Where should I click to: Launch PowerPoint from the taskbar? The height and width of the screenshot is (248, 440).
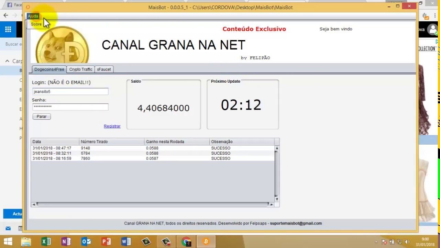point(106,241)
